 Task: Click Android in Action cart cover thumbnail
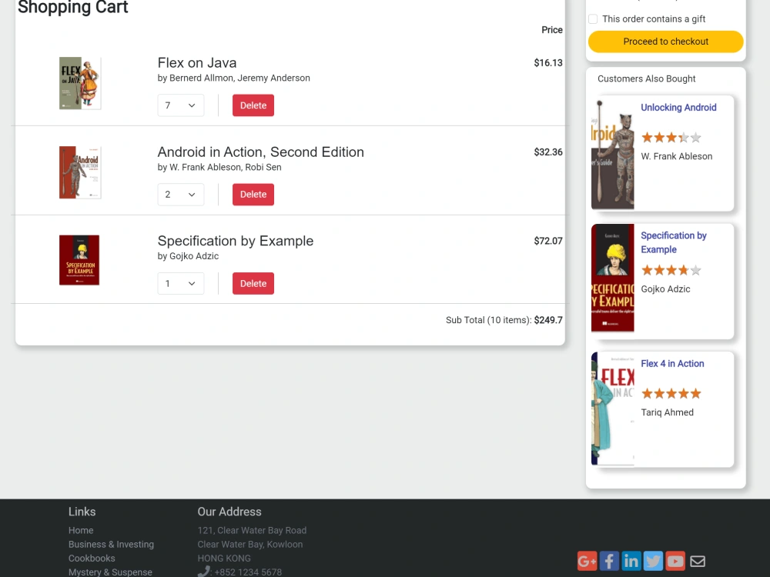click(80, 172)
